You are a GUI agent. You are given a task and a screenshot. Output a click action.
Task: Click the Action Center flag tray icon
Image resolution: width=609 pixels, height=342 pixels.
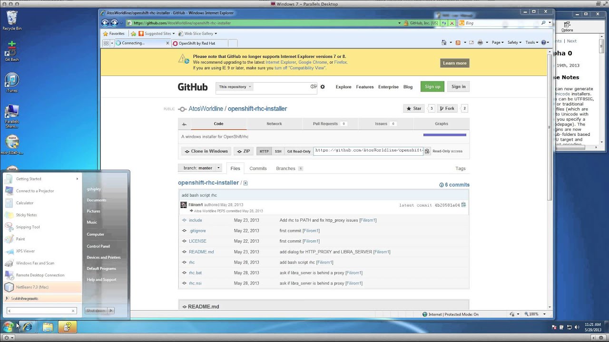[554, 327]
